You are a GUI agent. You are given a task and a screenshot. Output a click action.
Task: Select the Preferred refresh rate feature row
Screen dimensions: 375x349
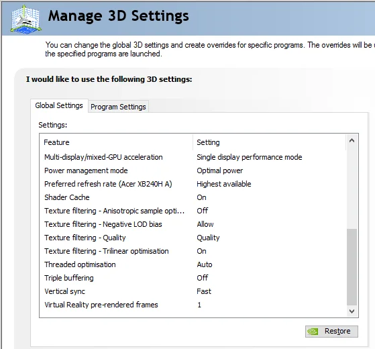[193, 184]
